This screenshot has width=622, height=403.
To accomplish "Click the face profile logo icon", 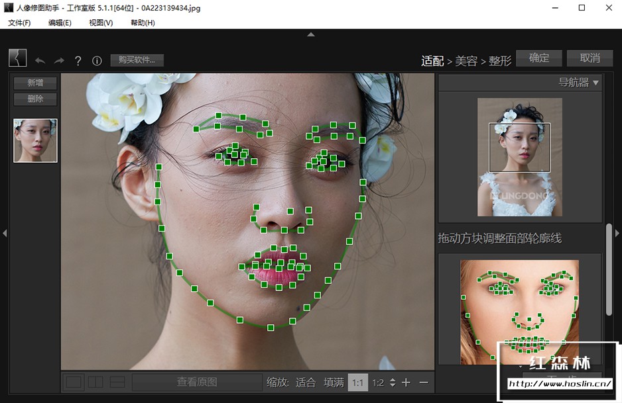I will point(18,58).
